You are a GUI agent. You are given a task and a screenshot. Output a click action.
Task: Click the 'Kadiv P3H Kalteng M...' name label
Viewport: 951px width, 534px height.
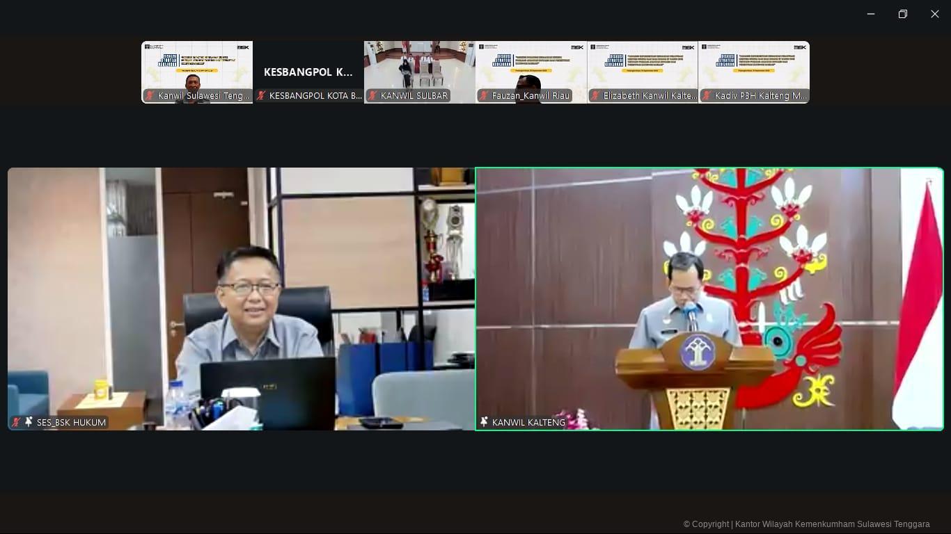click(x=761, y=96)
